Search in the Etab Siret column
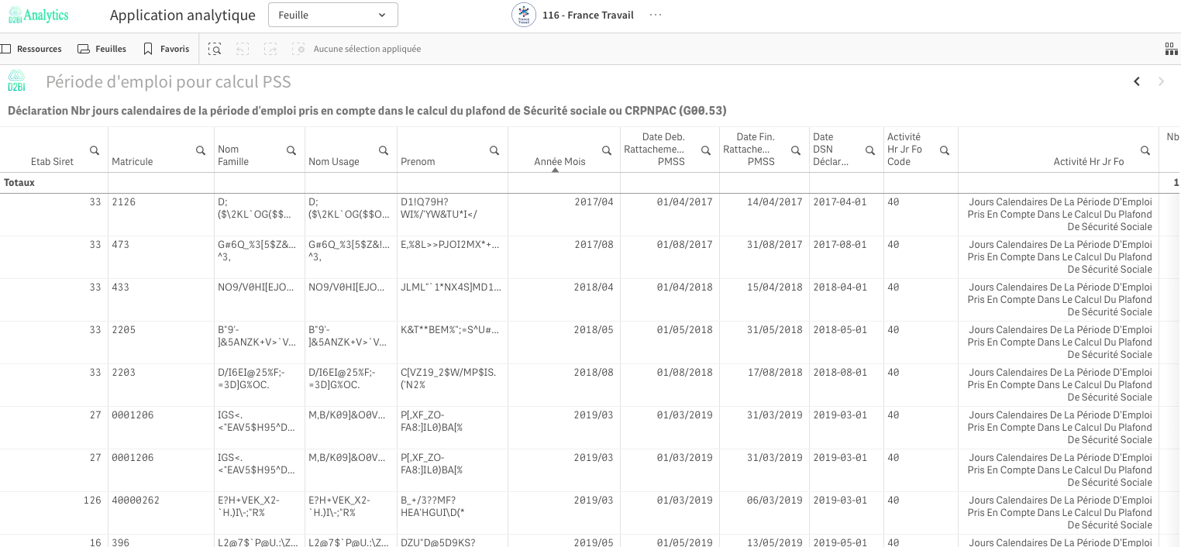 (x=95, y=150)
